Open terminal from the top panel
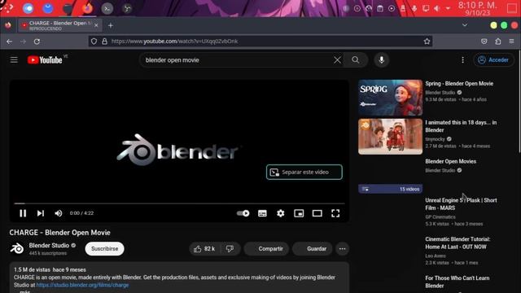This screenshot has width=521, height=293. pos(107,9)
